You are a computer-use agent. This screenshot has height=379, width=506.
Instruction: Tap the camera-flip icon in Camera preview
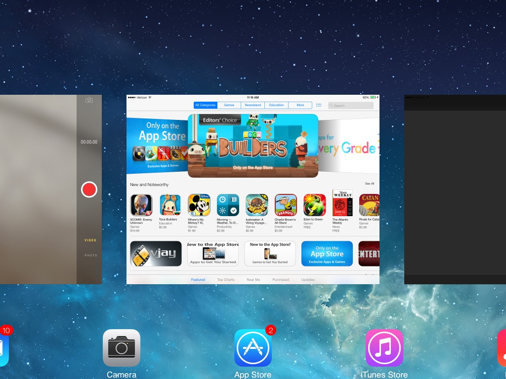coord(89,100)
